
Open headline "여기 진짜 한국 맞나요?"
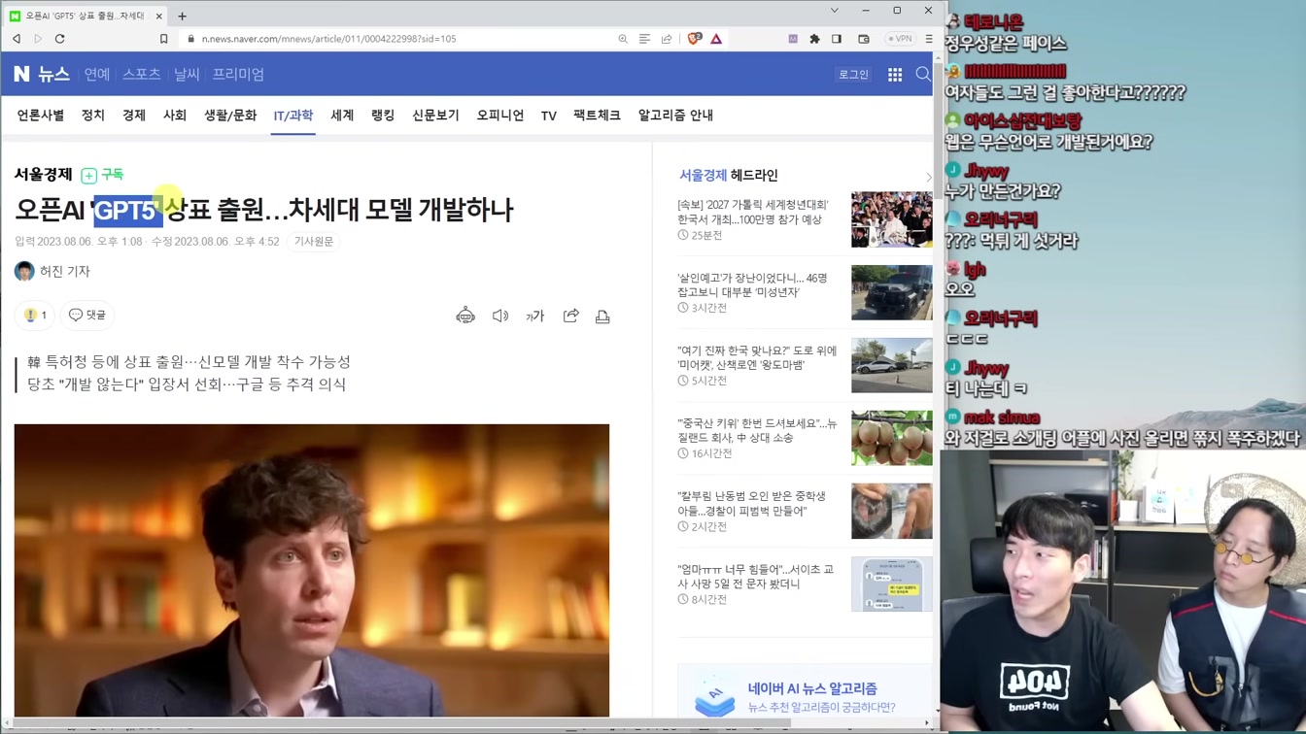pyautogui.click(x=757, y=358)
